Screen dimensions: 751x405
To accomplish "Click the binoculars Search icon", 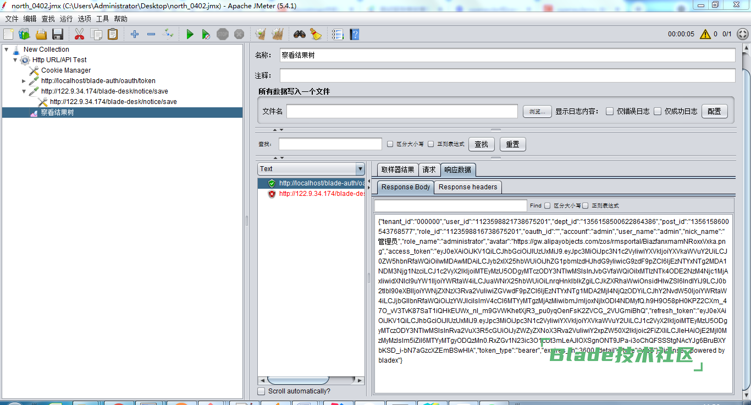I will click(299, 34).
